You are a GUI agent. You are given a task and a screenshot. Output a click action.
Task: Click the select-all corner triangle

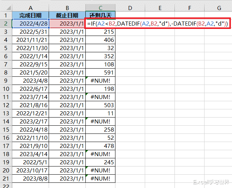coord(9,8)
